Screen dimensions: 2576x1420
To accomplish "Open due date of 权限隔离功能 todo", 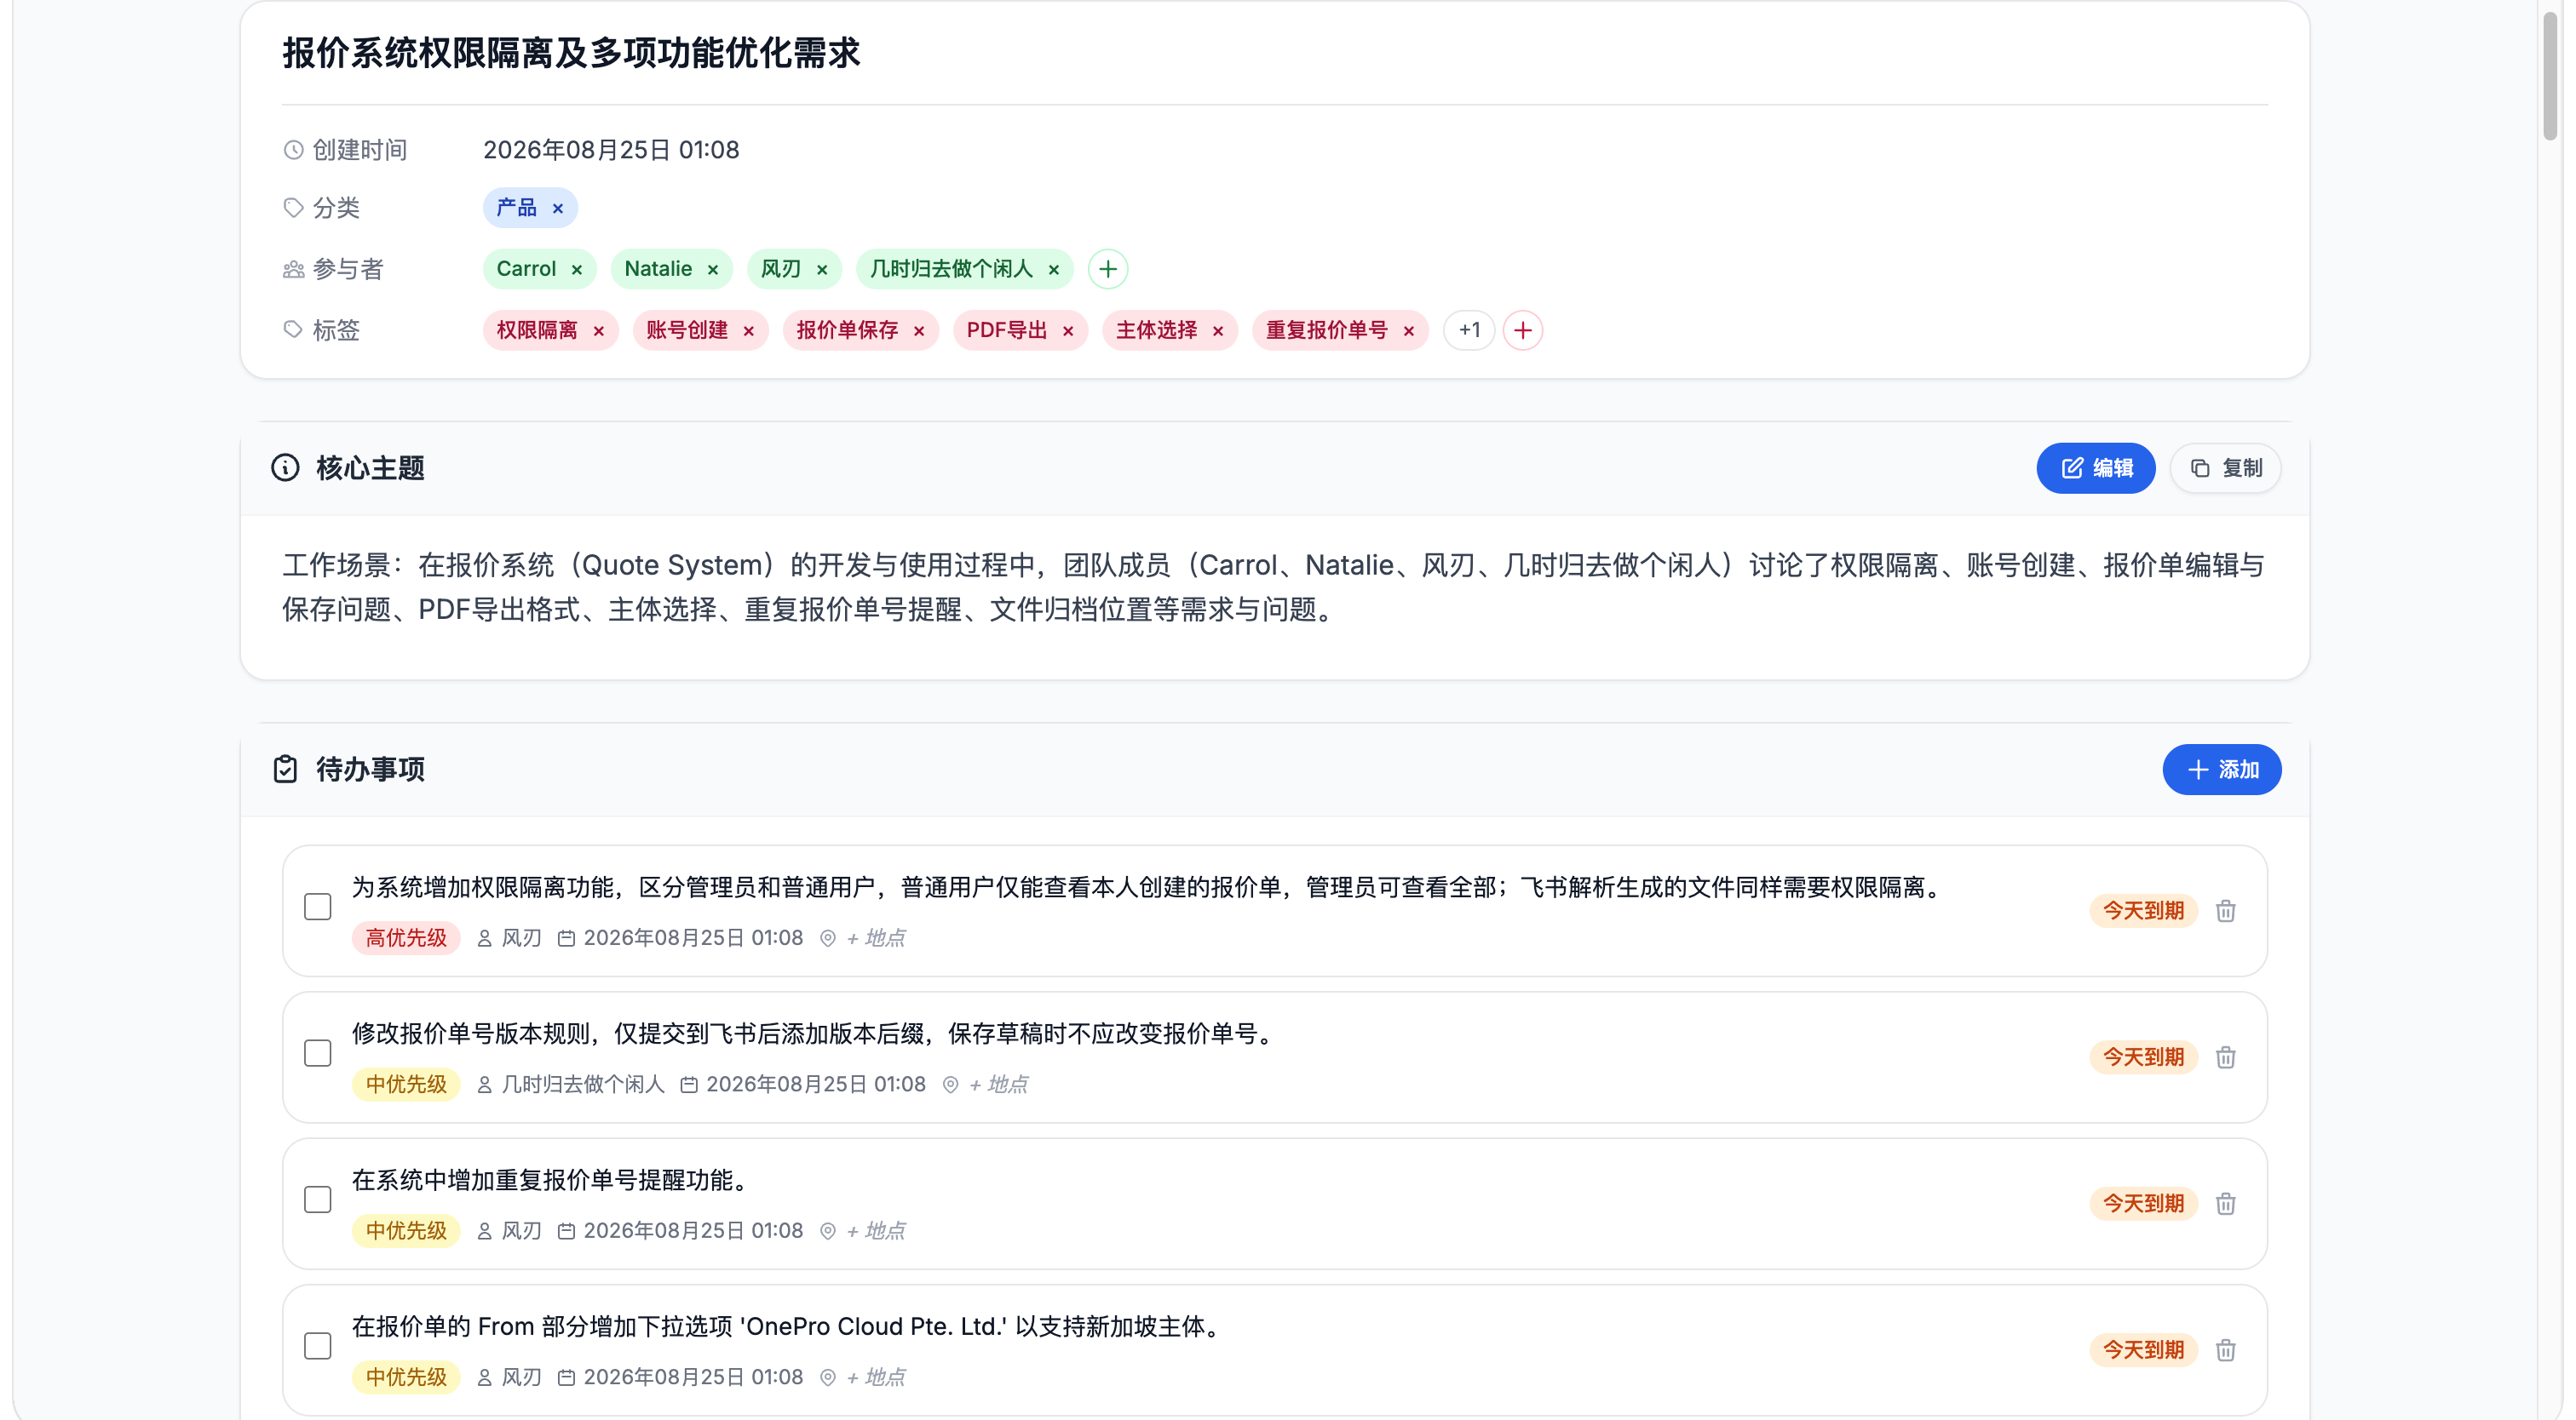I will click(x=681, y=937).
